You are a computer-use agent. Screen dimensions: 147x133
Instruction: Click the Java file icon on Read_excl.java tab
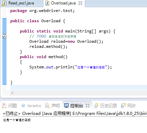(x=4, y=3)
